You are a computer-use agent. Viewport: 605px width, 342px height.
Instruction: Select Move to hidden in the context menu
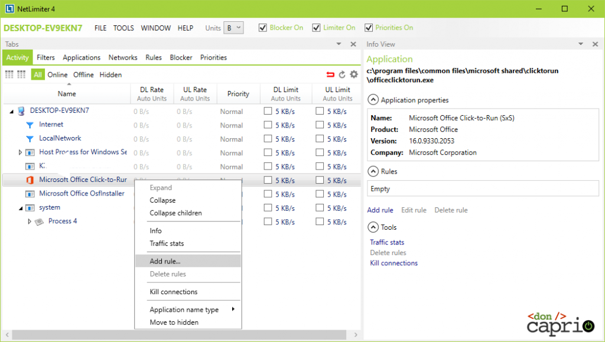(188, 323)
